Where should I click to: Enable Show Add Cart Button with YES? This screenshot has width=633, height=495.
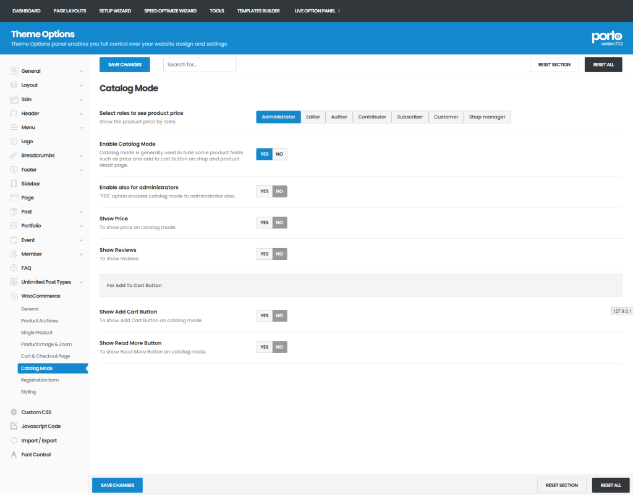tap(265, 316)
